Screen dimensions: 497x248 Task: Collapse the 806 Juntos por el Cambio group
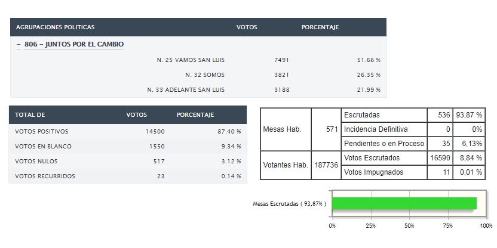click(x=19, y=45)
